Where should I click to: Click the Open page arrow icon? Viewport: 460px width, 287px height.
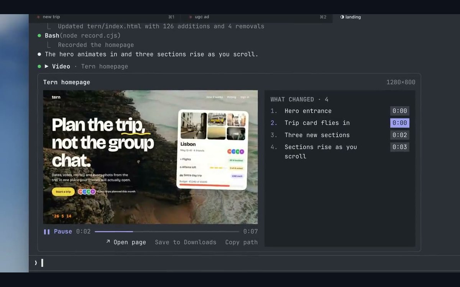pyautogui.click(x=108, y=241)
